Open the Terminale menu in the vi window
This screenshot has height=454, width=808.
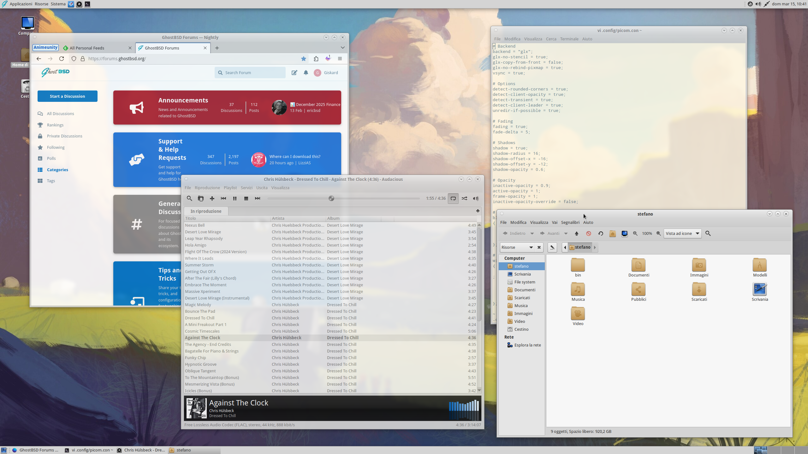pyautogui.click(x=569, y=39)
